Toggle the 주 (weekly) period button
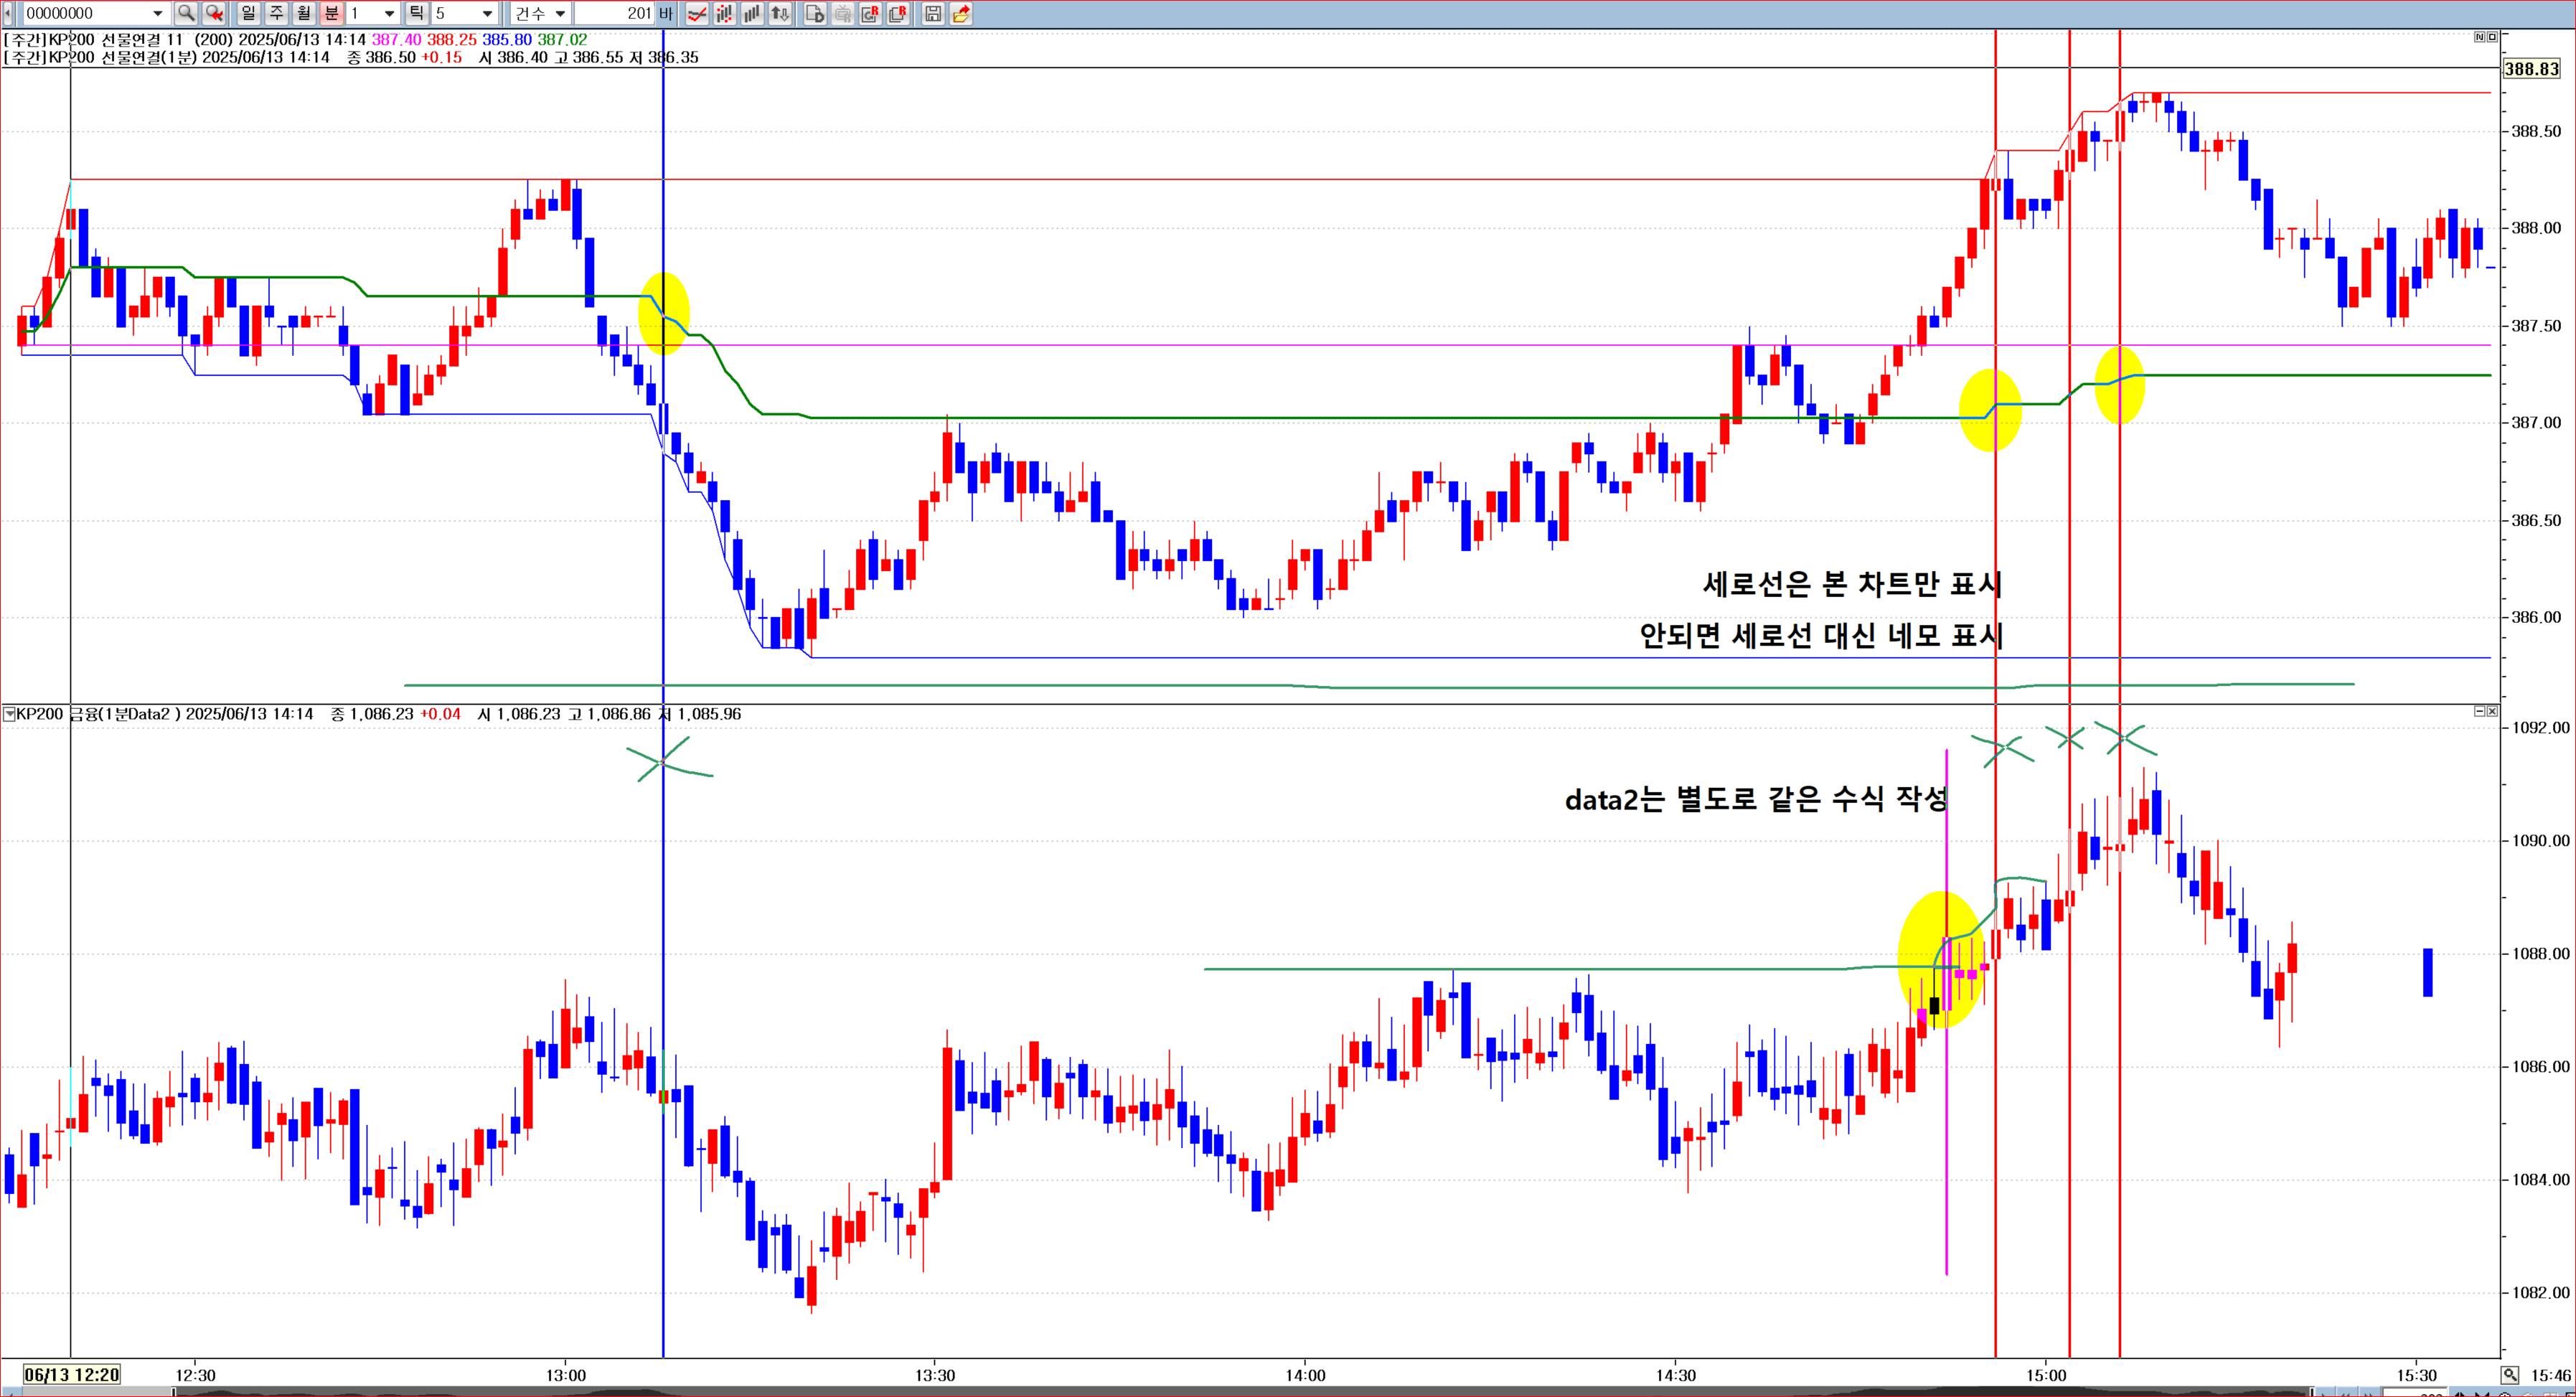 point(276,13)
